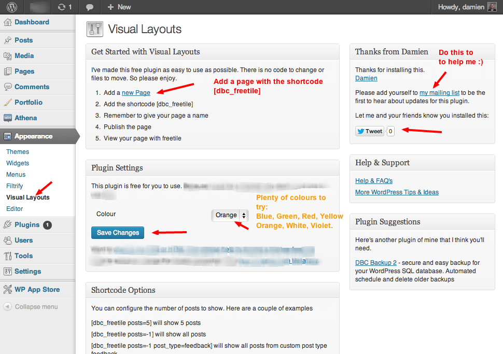Open the comments bubble icon in admin bar
This screenshot has width=503, height=354.
click(90, 7)
